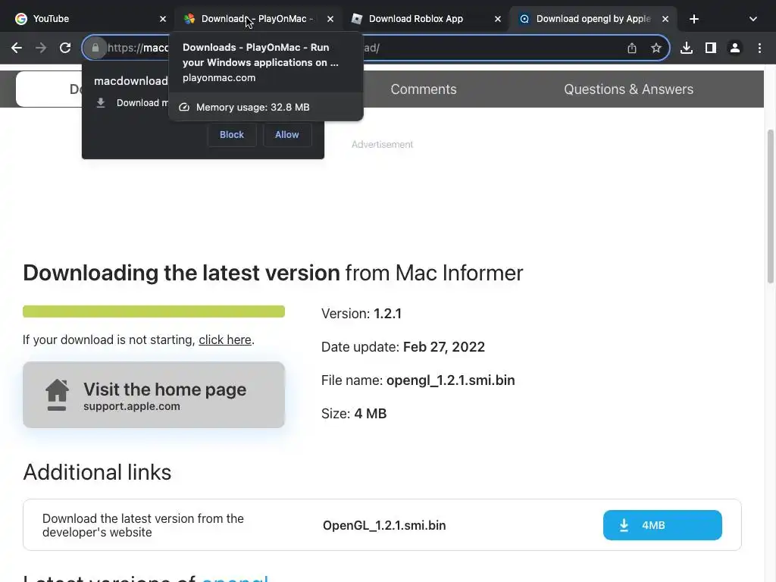Click the page vertical scrollbar
This screenshot has width=776, height=582.
(770, 206)
